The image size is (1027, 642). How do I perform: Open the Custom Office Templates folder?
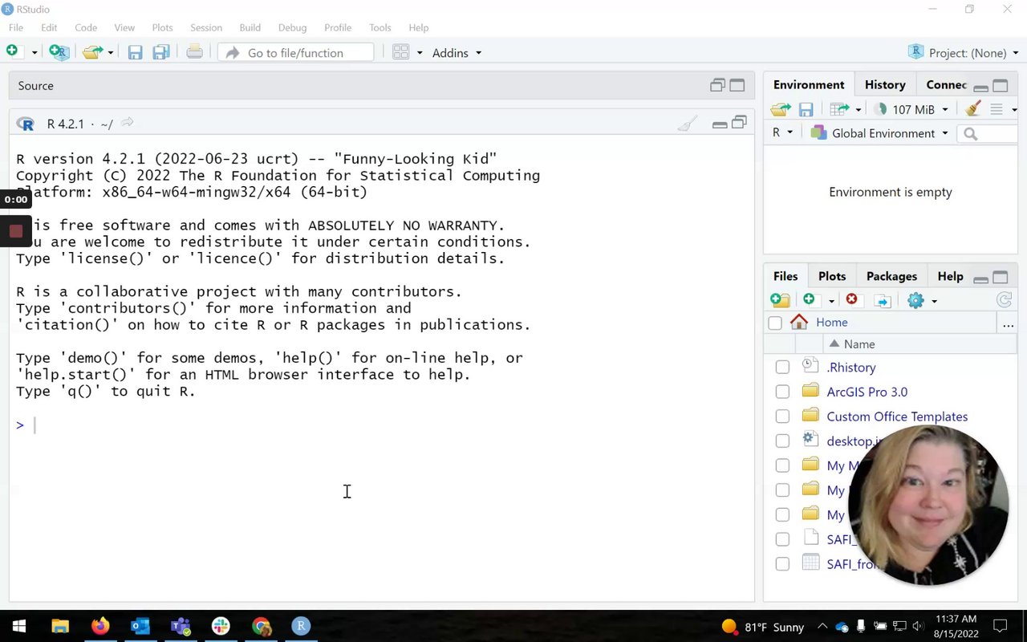[x=897, y=416]
